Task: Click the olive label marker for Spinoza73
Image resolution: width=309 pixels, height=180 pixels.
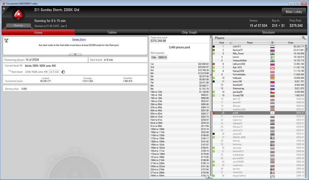Action: coord(214,50)
